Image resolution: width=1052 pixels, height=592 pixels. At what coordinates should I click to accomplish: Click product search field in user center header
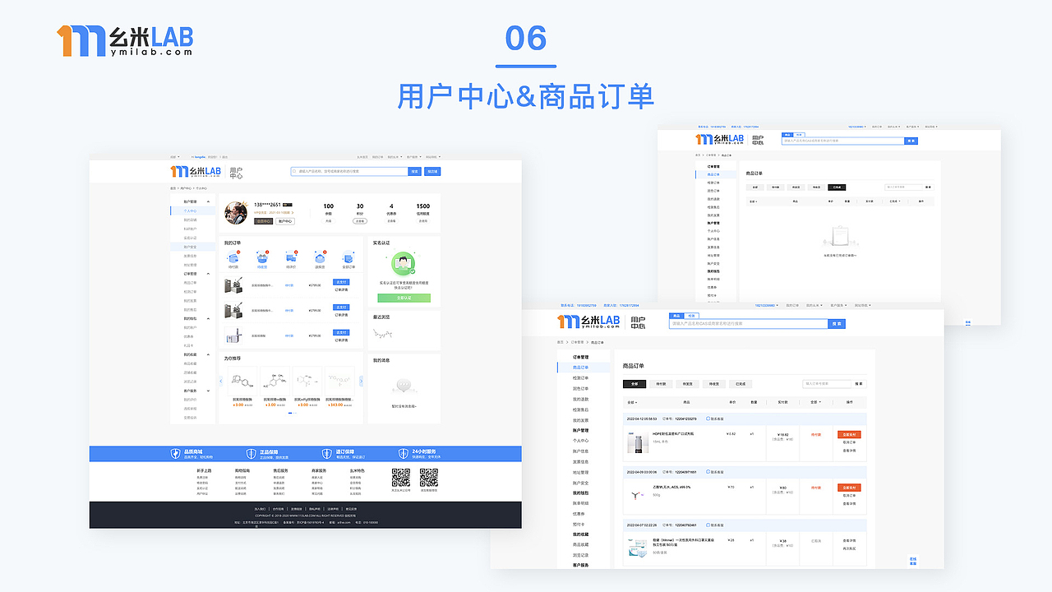click(x=349, y=171)
